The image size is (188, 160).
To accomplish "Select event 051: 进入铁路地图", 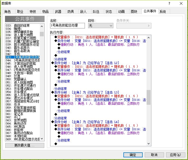I will coord(23,82).
